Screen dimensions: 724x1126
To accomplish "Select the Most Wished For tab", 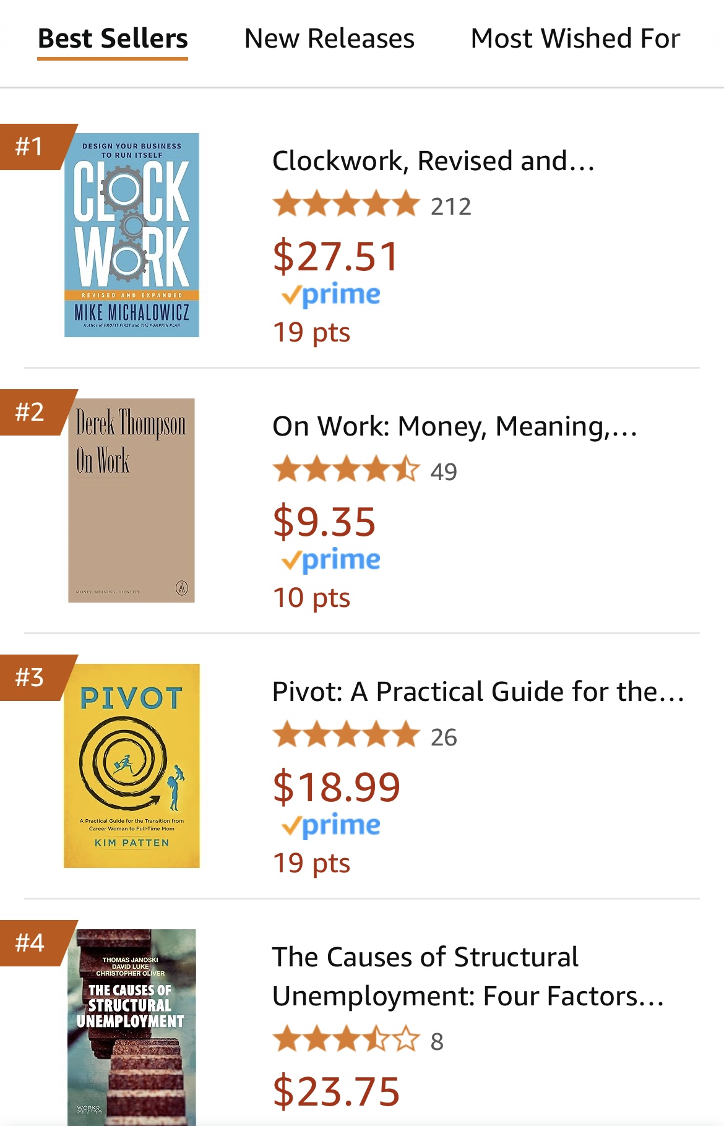I will [x=575, y=38].
